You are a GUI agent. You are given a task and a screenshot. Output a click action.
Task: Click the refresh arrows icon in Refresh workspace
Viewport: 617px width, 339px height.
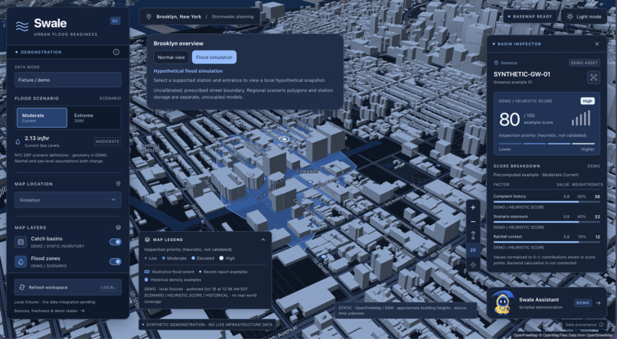click(22, 288)
